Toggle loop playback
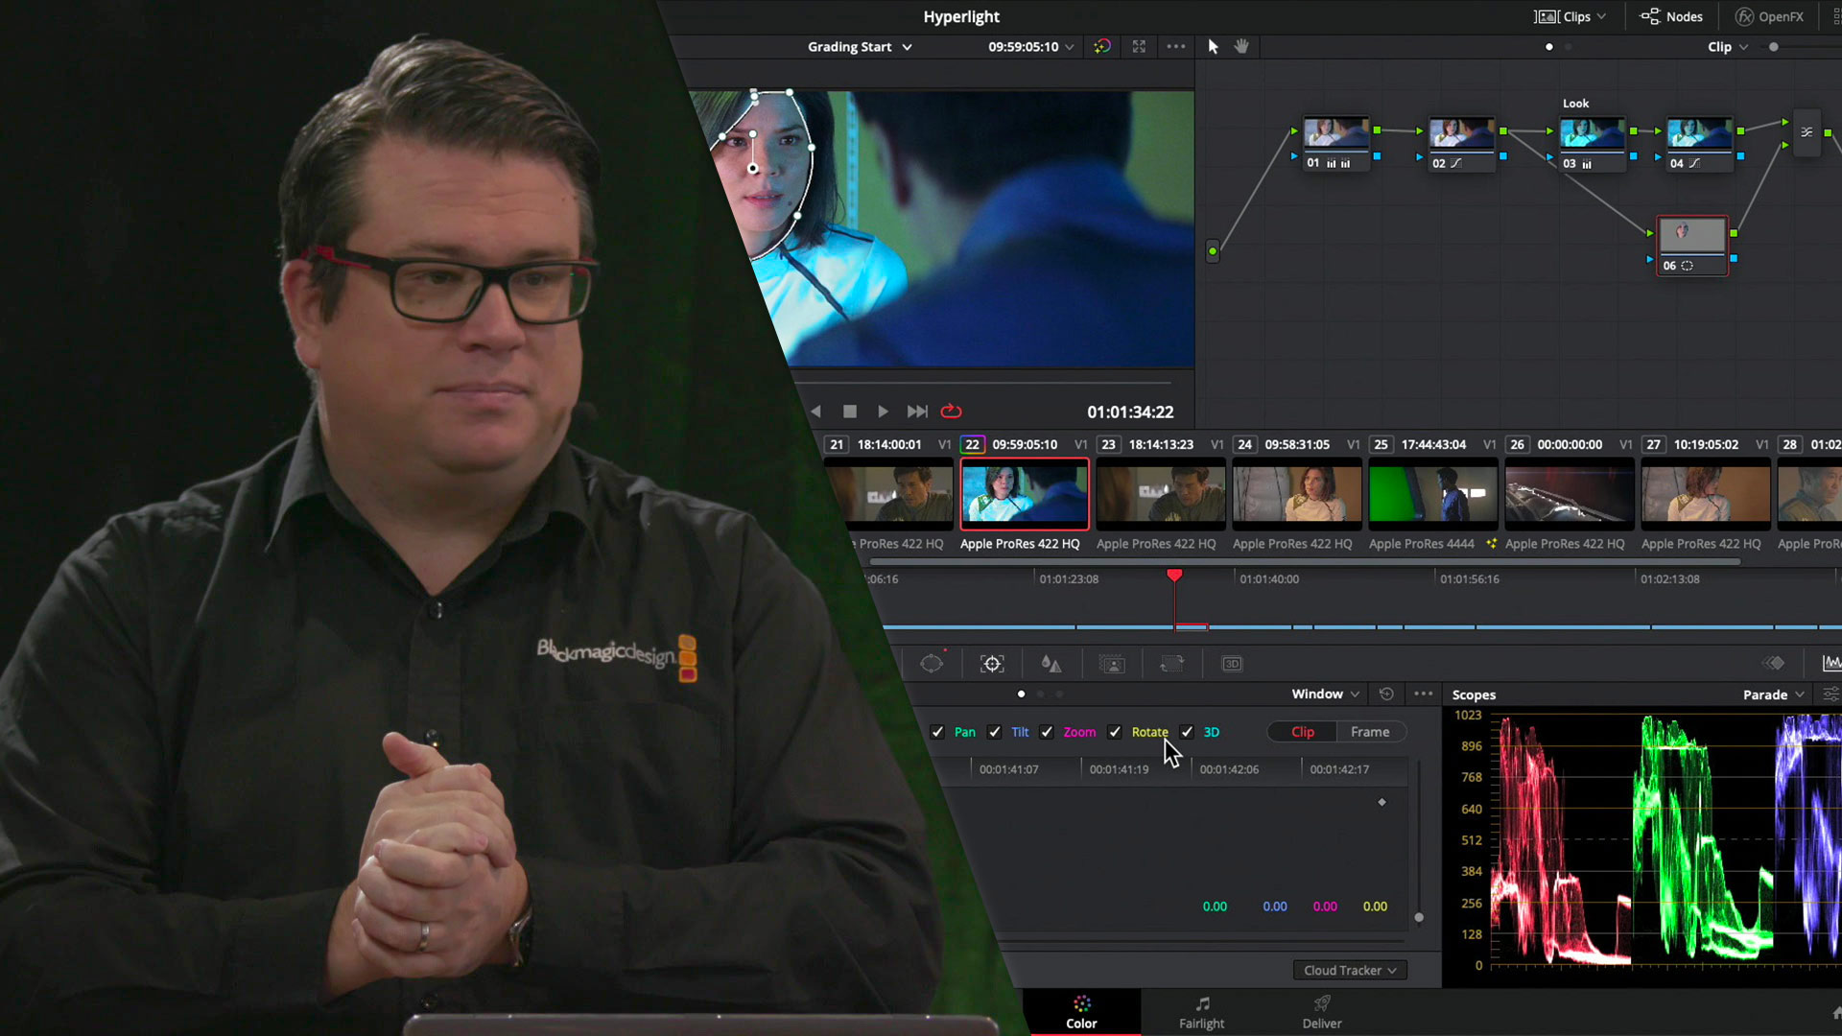 951,412
